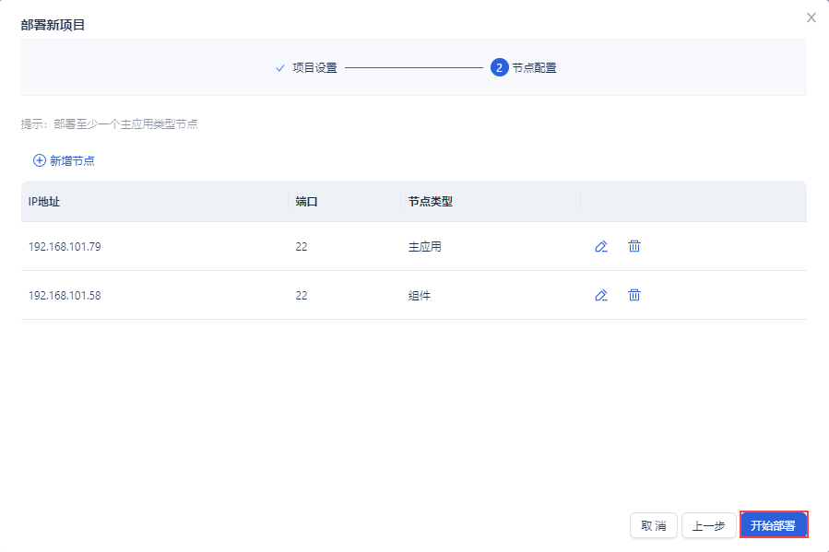Click the 组件 node type cell
This screenshot has width=829, height=552.
click(419, 296)
